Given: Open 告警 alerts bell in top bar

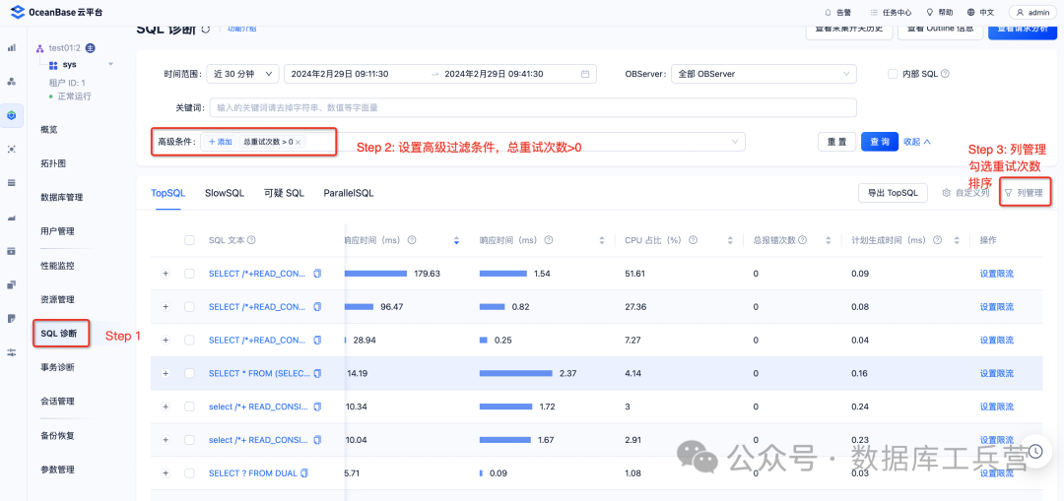Looking at the screenshot, I should coord(837,12).
